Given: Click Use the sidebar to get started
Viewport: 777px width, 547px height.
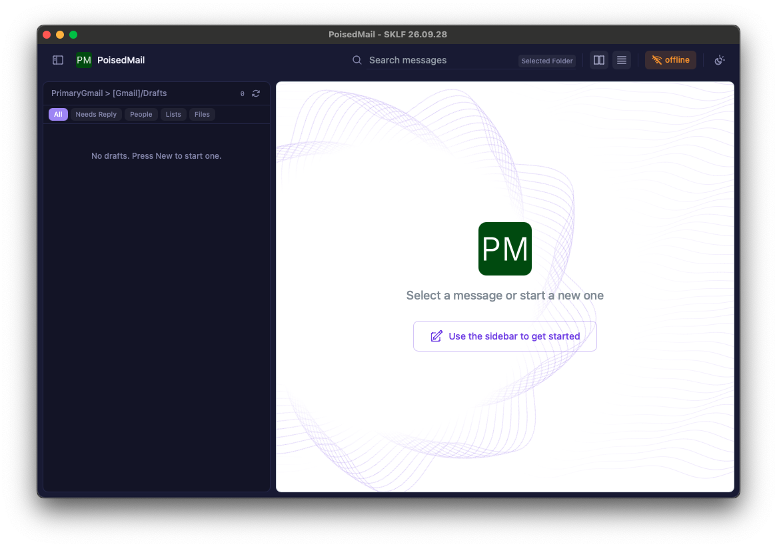Looking at the screenshot, I should (x=505, y=336).
